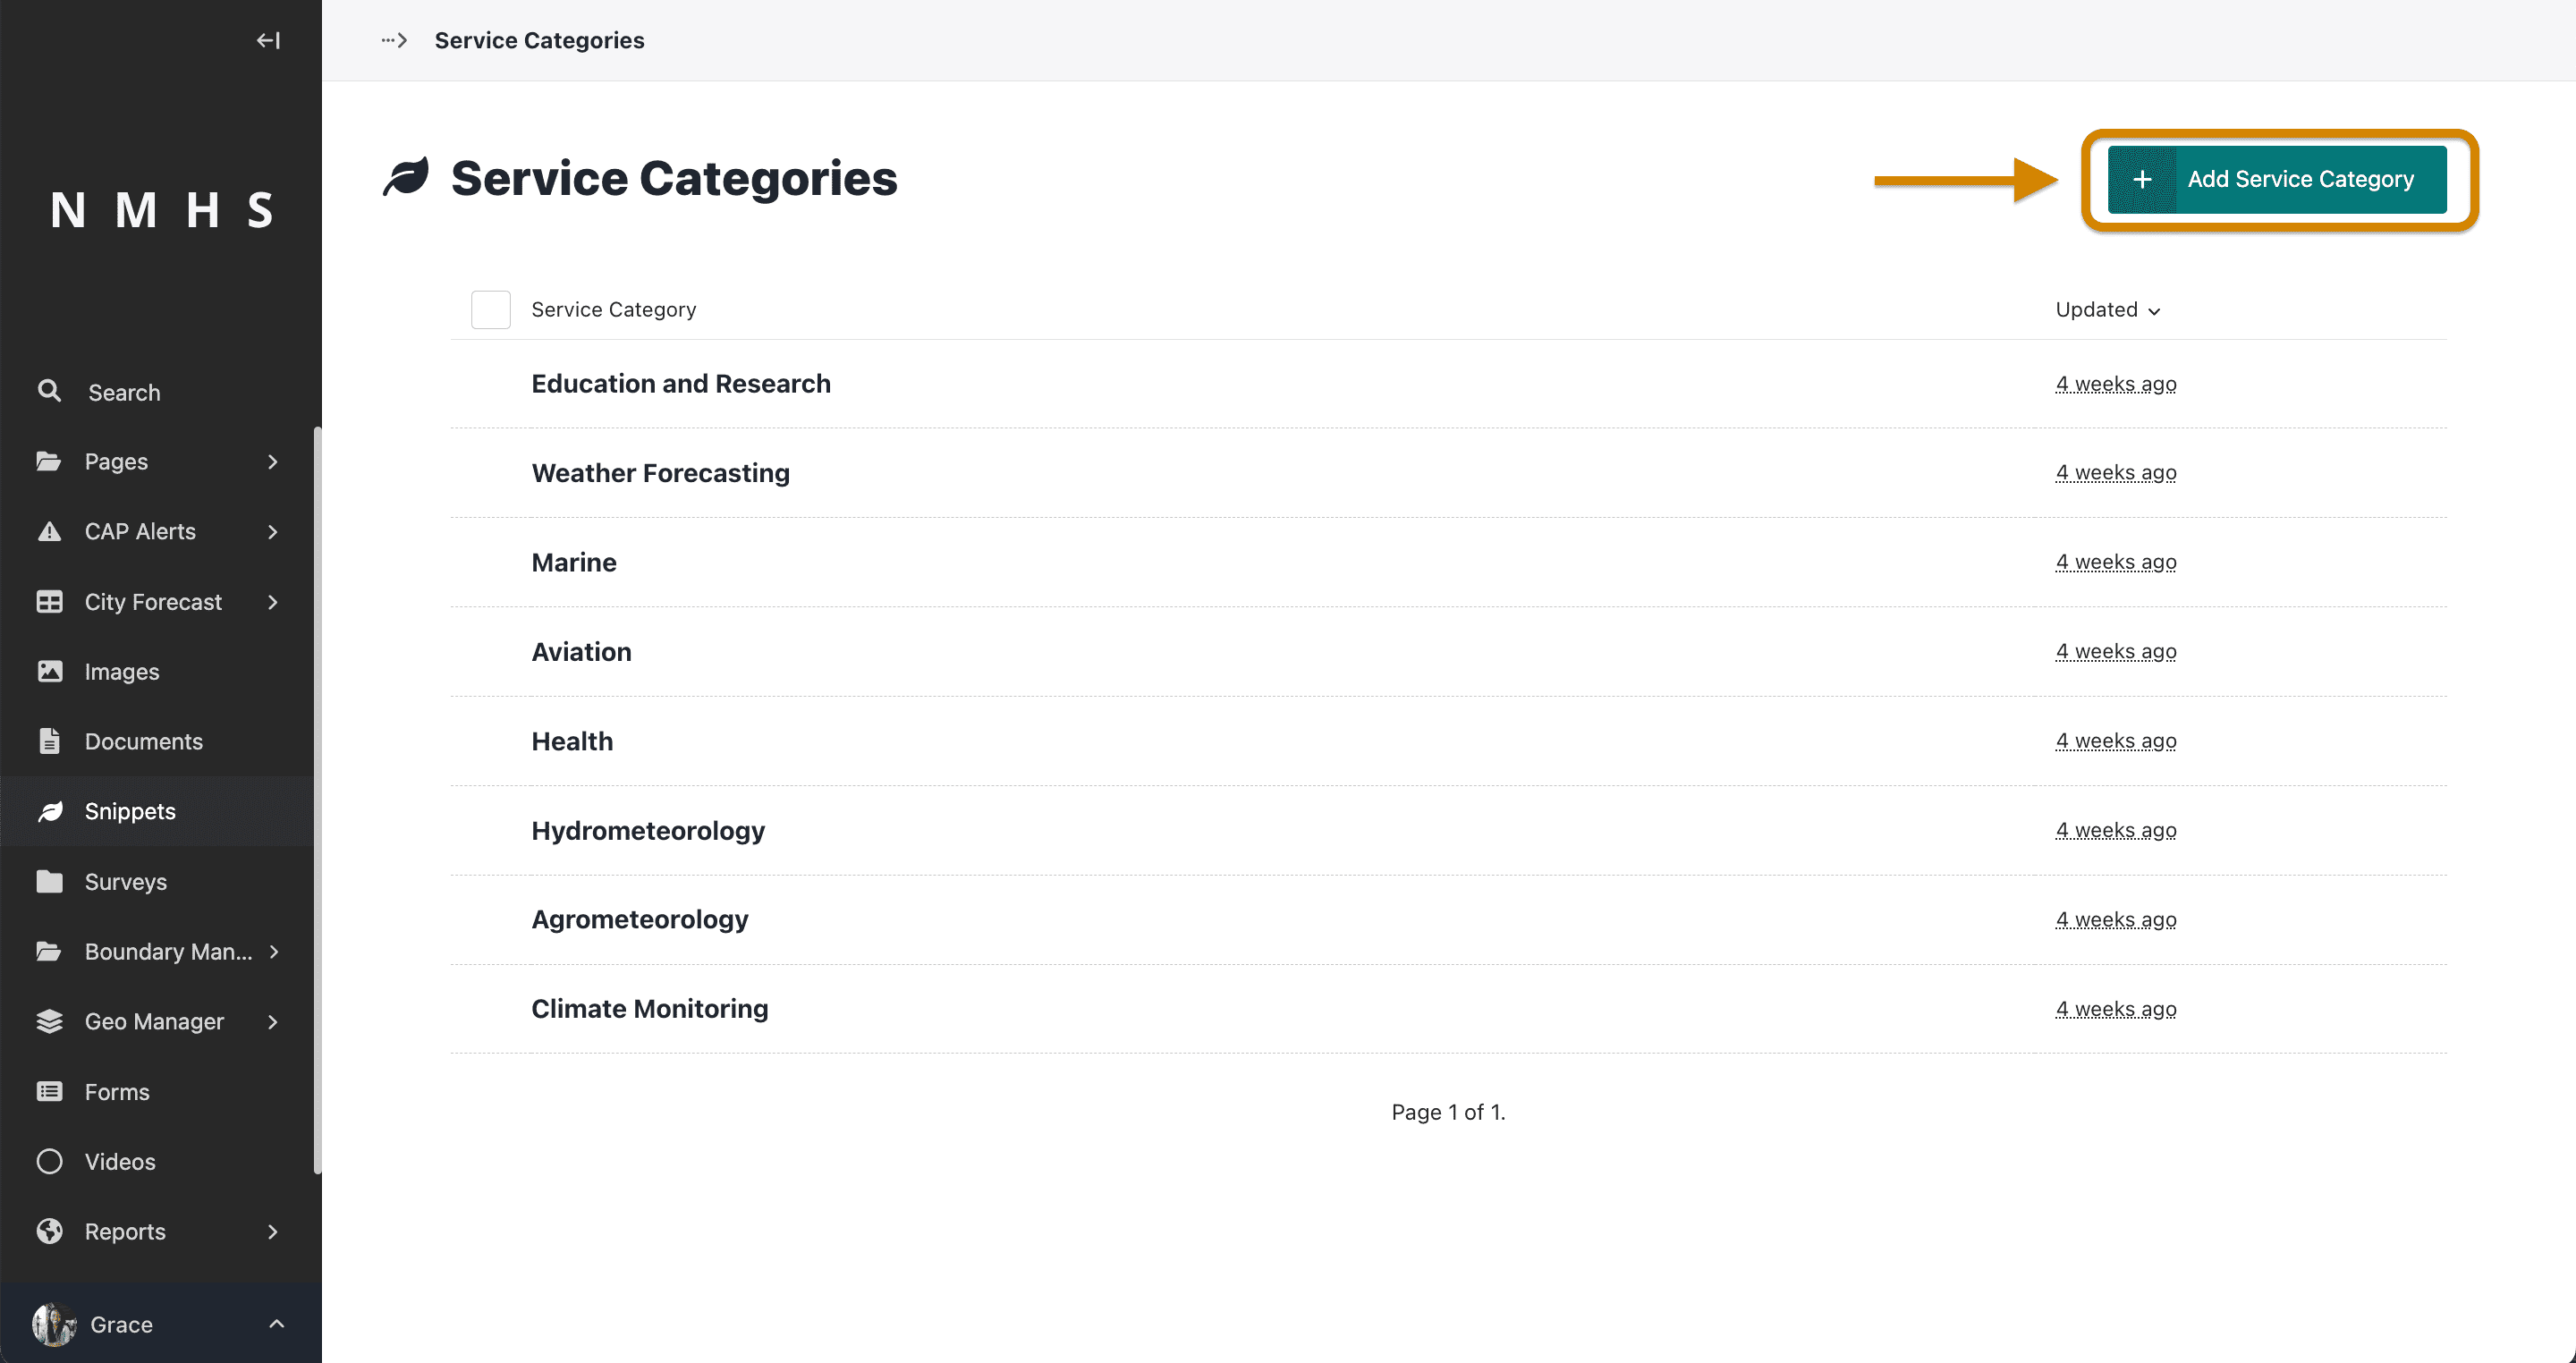
Task: Click the Geo Manager layers icon
Action: [49, 1021]
